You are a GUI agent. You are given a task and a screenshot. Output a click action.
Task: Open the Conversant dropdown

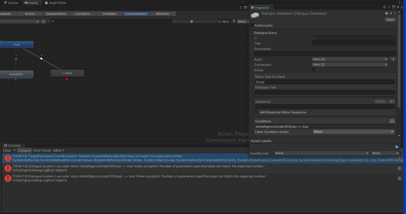pyautogui.click(x=350, y=65)
